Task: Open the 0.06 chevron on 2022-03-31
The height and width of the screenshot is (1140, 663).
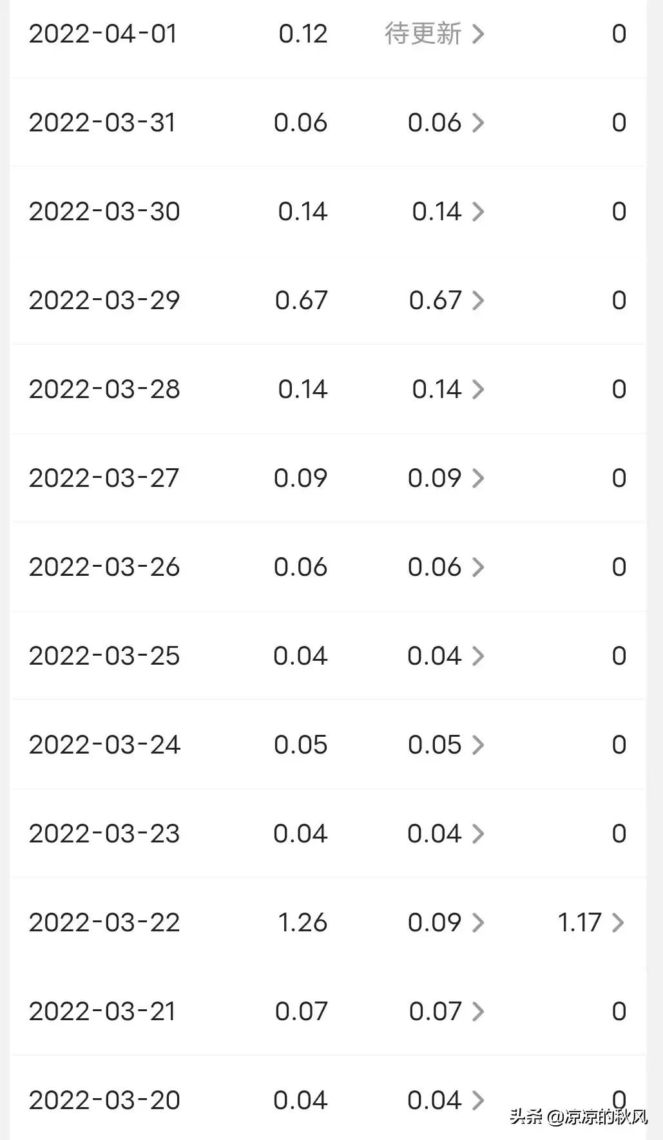Action: pyautogui.click(x=477, y=123)
